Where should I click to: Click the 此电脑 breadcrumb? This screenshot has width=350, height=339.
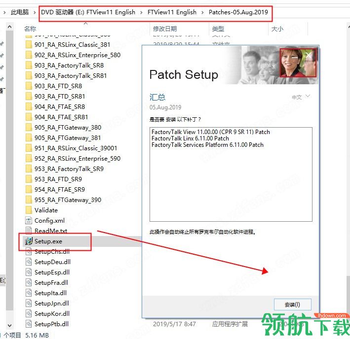[x=20, y=12]
